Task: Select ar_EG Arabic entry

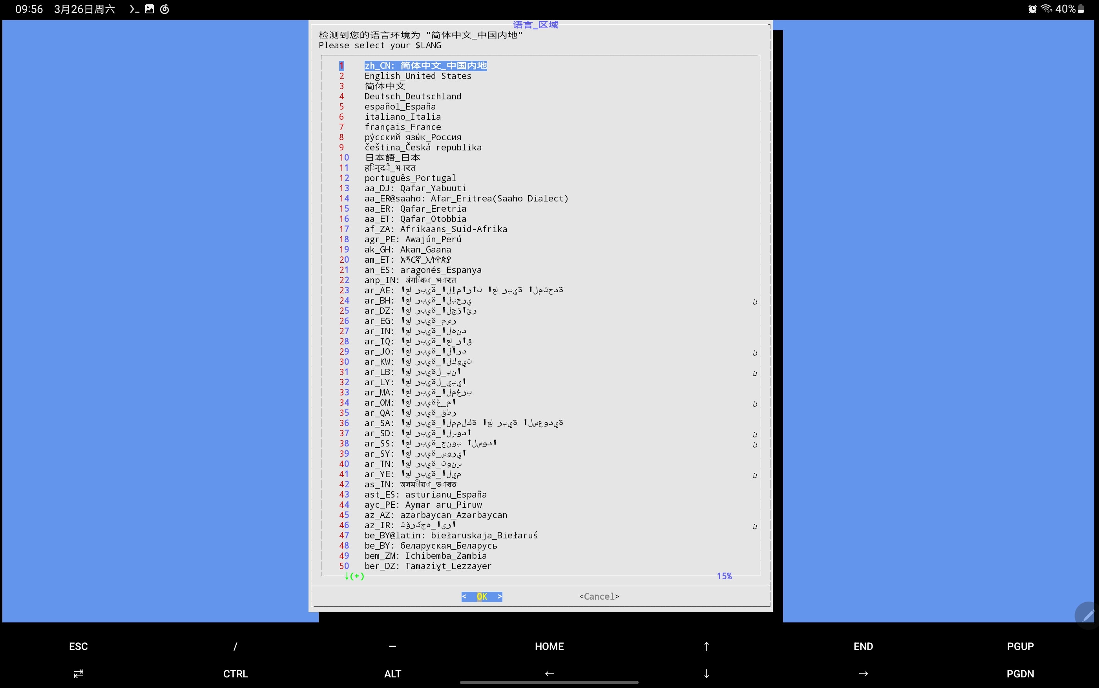Action: tap(410, 321)
